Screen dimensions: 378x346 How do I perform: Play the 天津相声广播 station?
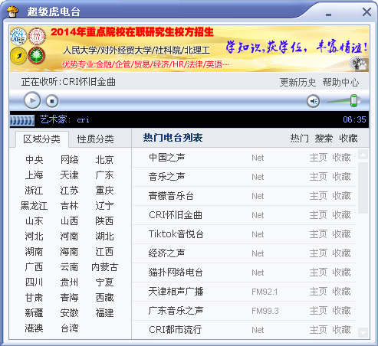[x=176, y=292]
